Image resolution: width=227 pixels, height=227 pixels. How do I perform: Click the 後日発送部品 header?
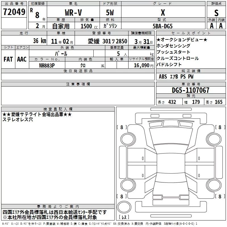click(x=78, y=71)
